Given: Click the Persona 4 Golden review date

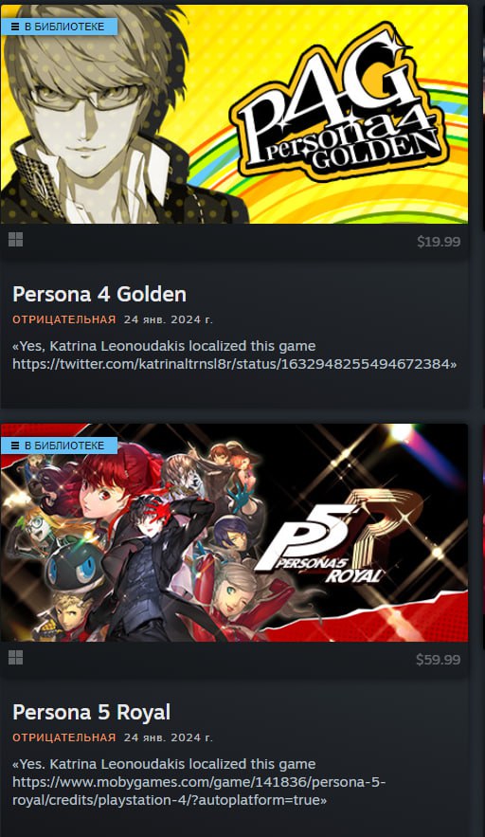Looking at the screenshot, I should (x=168, y=319).
